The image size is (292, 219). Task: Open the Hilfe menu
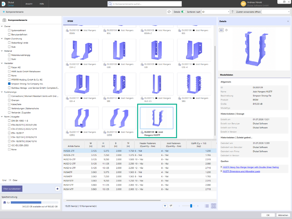coord(42,4)
